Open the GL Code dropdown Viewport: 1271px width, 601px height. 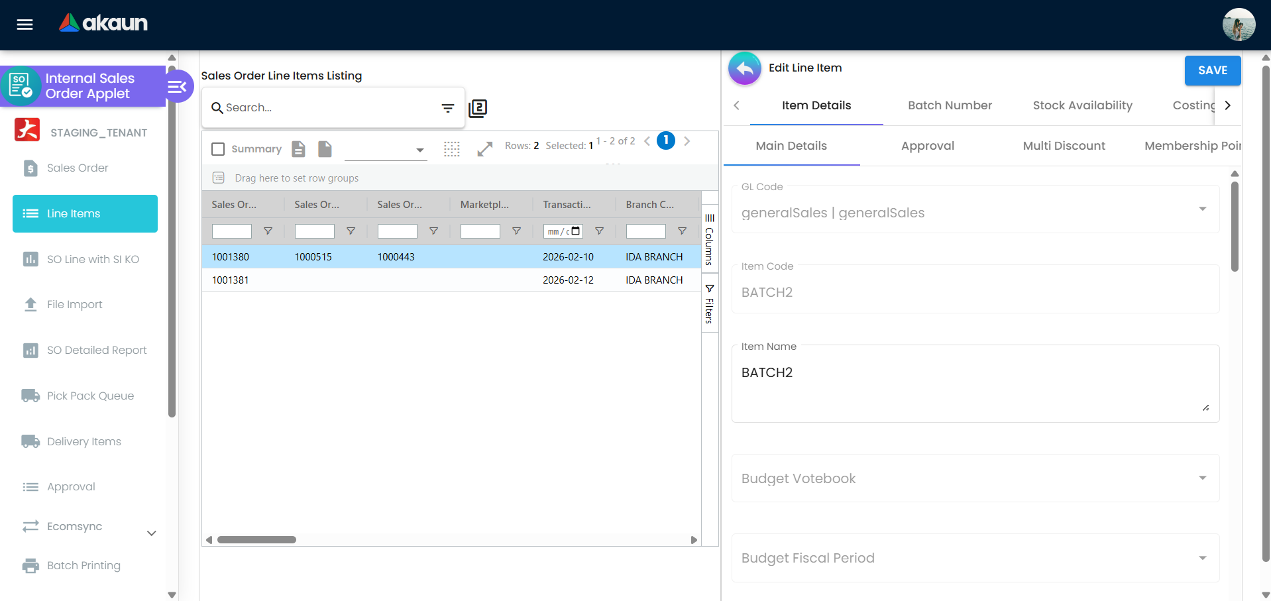[975, 212]
